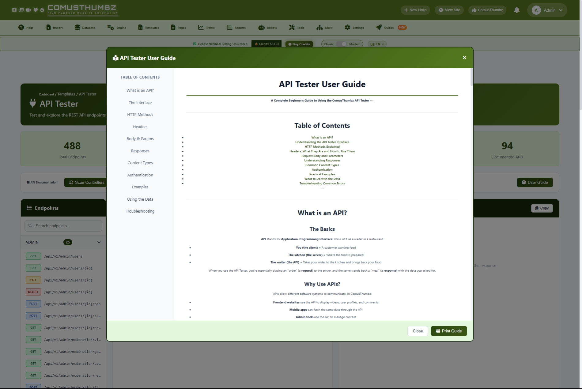Click the Print Guide button

[x=448, y=331]
